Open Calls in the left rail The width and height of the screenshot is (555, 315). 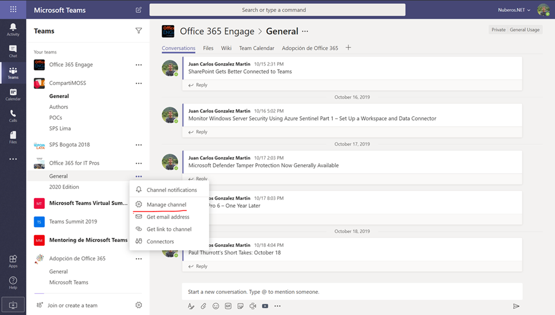point(13,116)
